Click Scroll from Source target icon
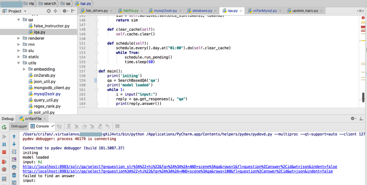This screenshot has height=185, width=367. tap(49, 11)
